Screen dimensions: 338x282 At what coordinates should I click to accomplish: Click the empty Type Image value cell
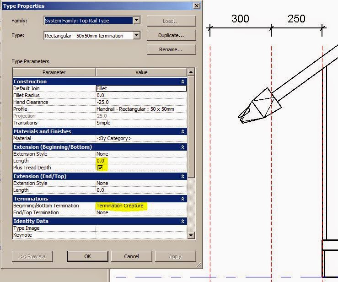(141, 228)
